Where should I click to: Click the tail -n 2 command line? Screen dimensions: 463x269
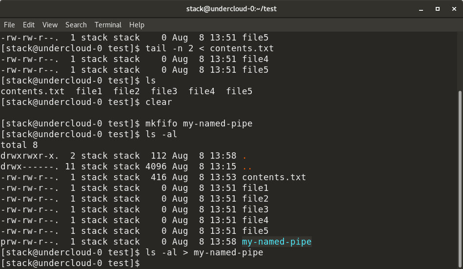(209, 48)
